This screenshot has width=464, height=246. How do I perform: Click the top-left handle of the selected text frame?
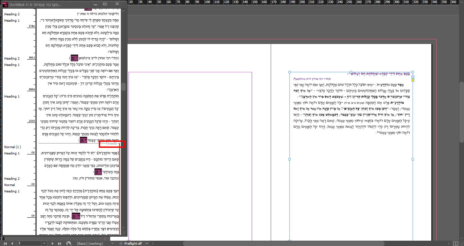pyautogui.click(x=289, y=72)
